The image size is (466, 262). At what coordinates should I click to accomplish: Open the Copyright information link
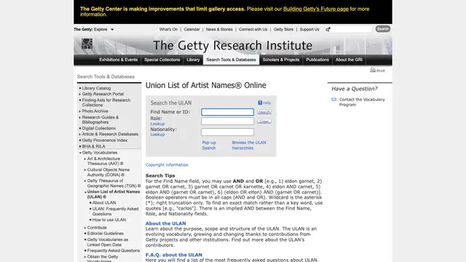(x=167, y=165)
